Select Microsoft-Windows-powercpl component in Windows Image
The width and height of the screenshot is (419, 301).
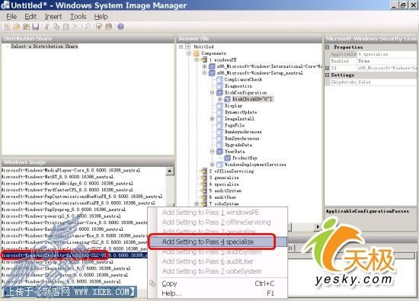coord(61,216)
